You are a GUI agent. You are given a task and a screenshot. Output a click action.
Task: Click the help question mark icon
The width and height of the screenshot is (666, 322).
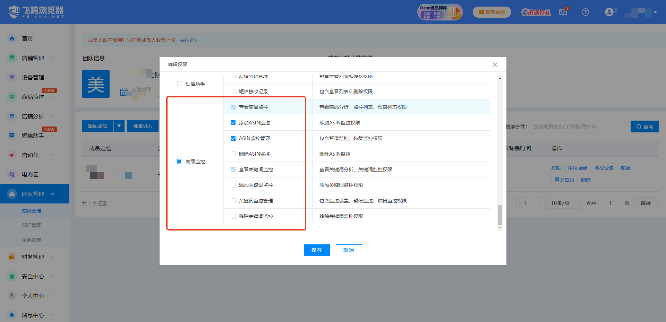586,12
